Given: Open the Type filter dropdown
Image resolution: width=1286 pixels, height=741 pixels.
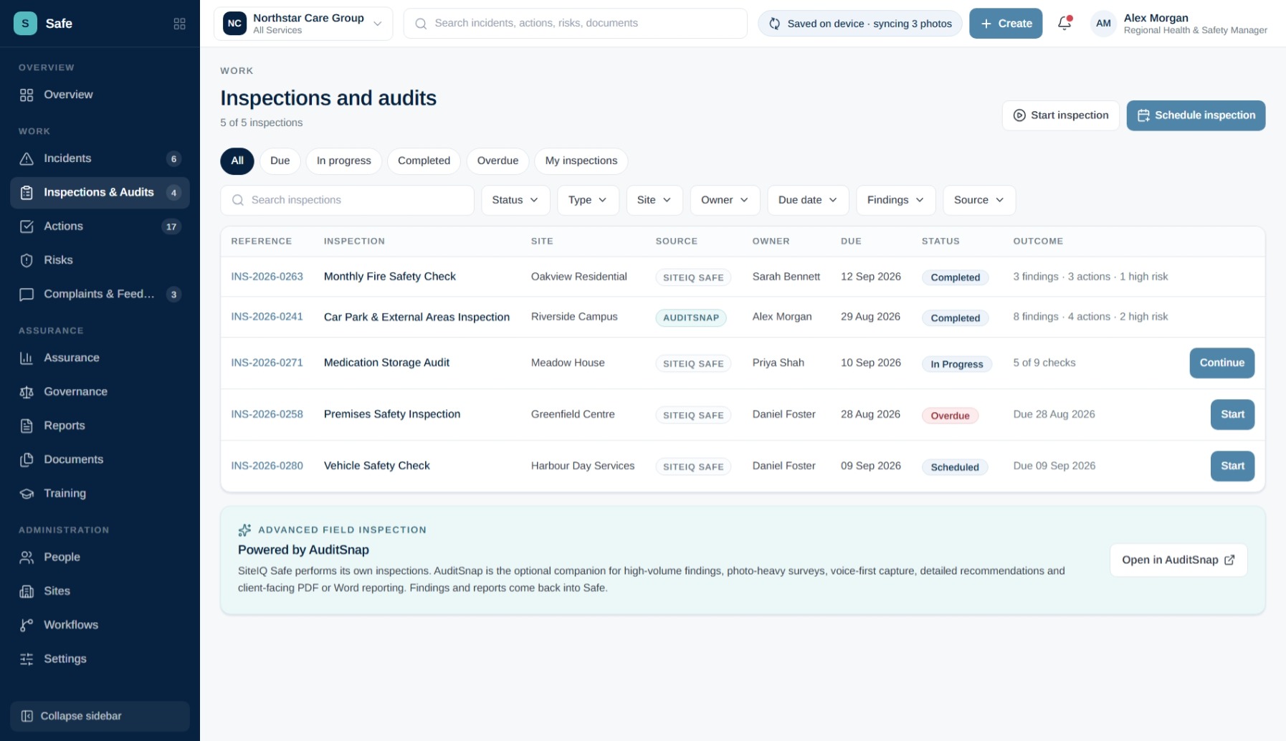Looking at the screenshot, I should tap(588, 200).
